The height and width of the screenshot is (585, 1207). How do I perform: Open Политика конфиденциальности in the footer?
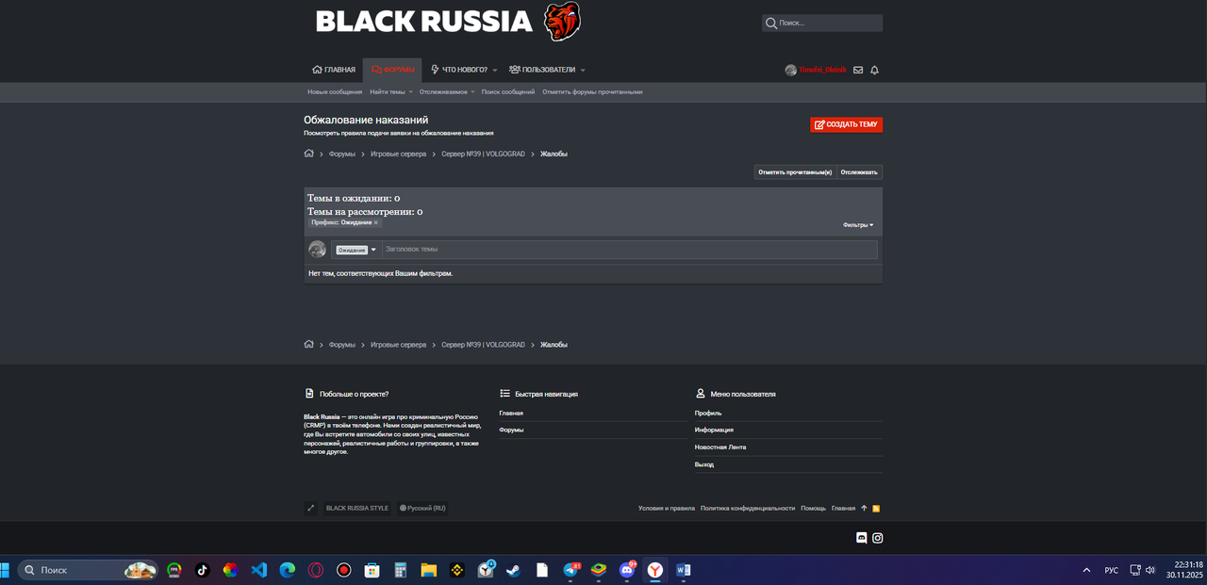tap(748, 508)
